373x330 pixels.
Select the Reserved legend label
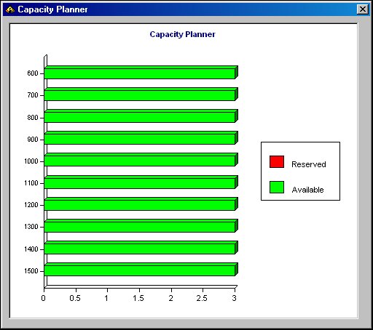(308, 164)
